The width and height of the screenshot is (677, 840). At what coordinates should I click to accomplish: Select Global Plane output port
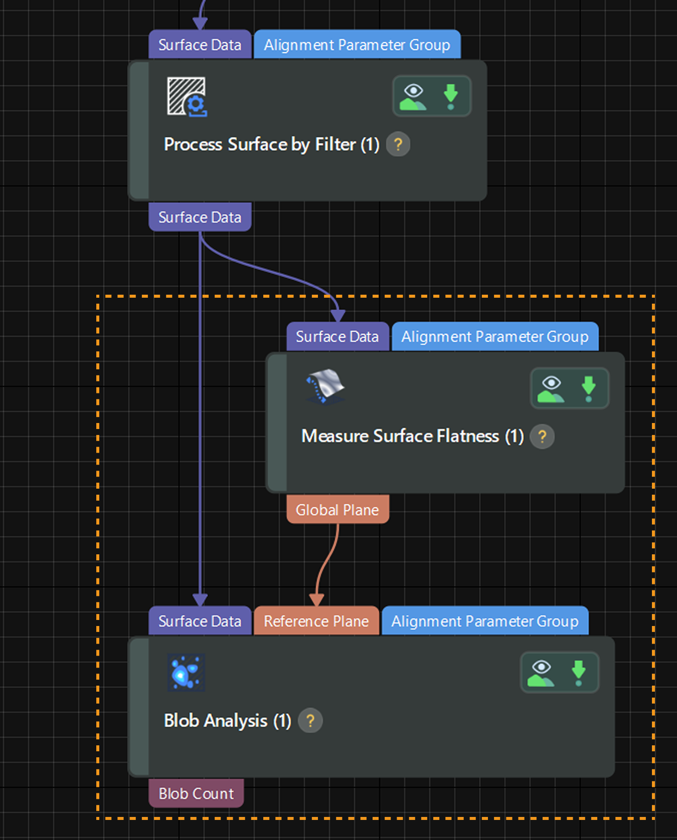click(337, 510)
